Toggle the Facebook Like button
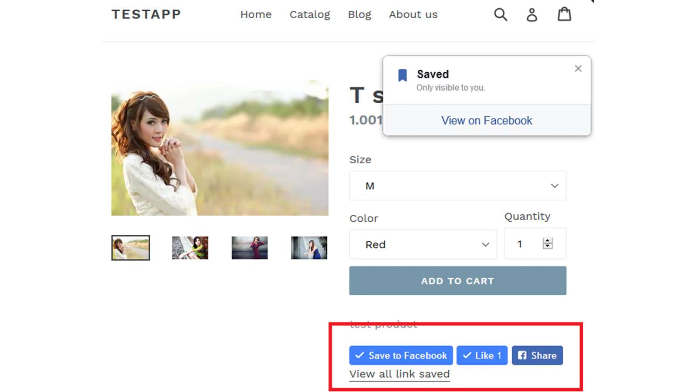This screenshot has height=392, width=697. (482, 355)
